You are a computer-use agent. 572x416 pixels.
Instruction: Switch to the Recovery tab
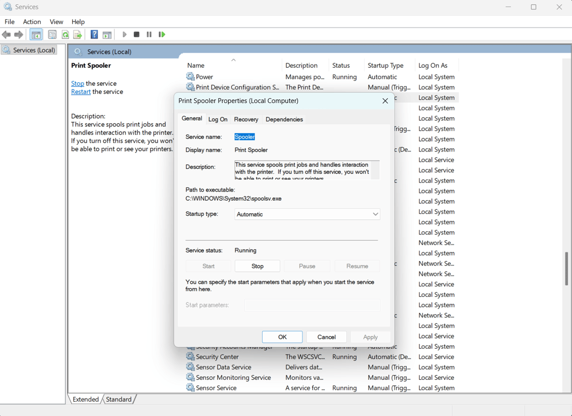click(246, 119)
